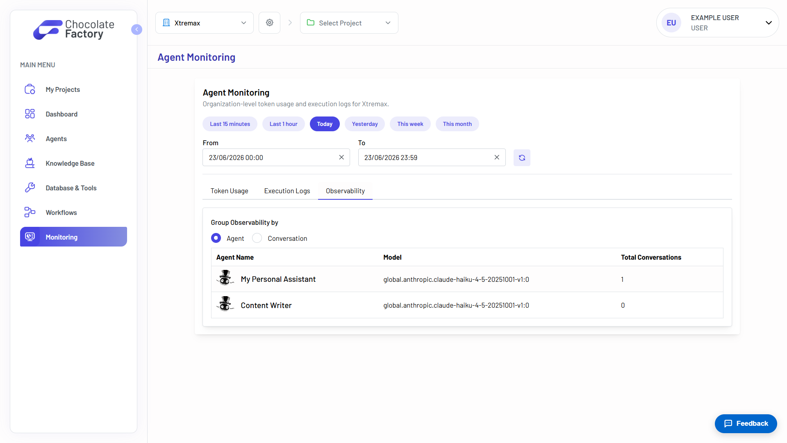Click the Agent Monitoring page title
787x443 pixels.
coord(196,57)
